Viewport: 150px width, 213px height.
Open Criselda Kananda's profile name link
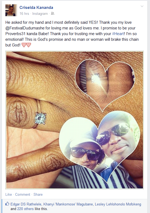point(36,8)
